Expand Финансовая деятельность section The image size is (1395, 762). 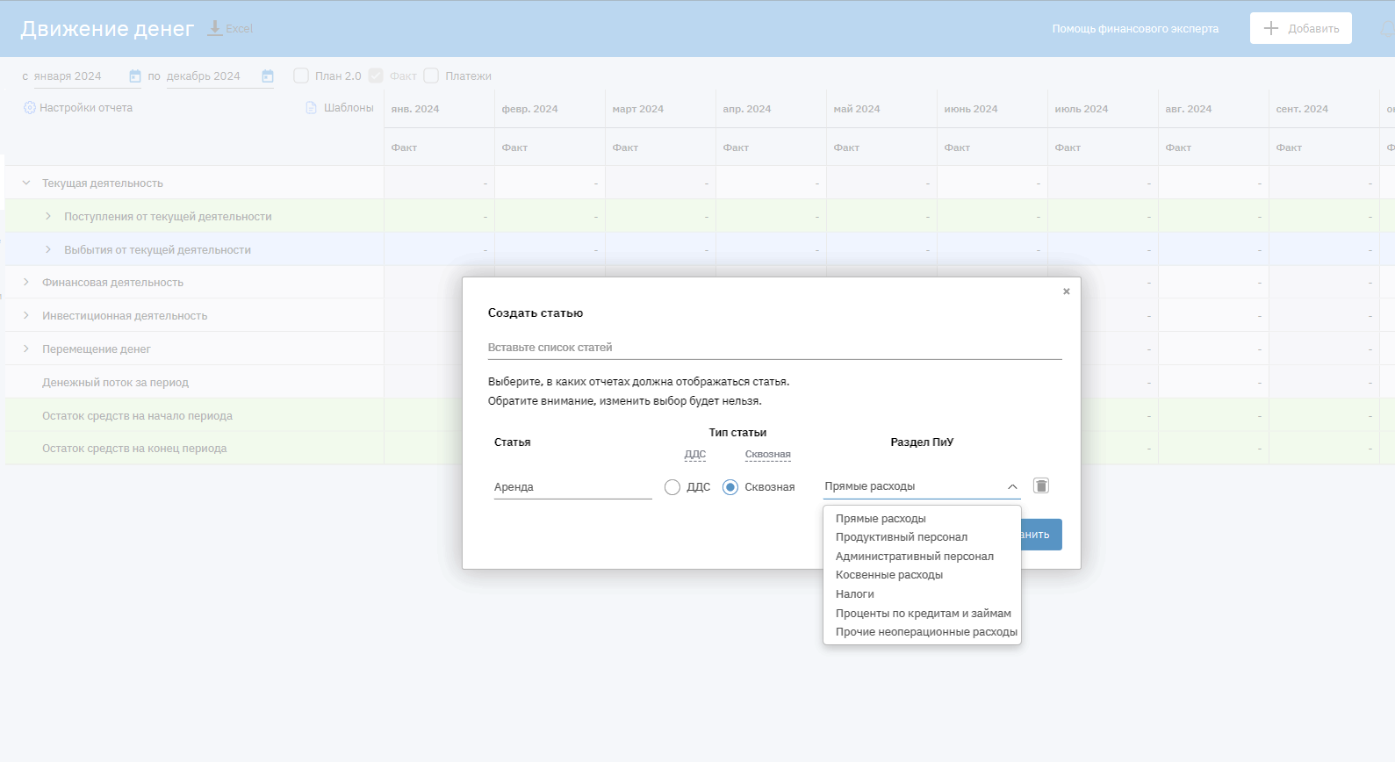[26, 282]
